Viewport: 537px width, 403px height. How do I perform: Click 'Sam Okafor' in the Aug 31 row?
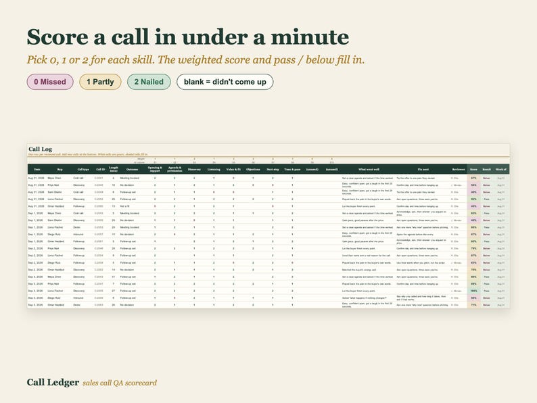pos(55,193)
